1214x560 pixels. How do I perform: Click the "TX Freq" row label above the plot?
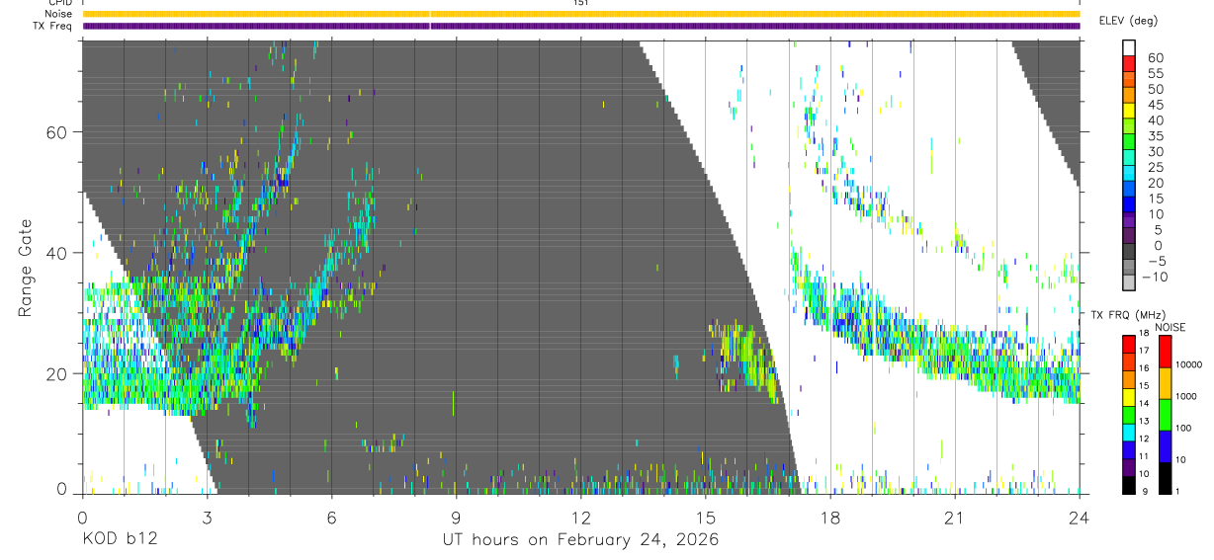click(x=53, y=26)
